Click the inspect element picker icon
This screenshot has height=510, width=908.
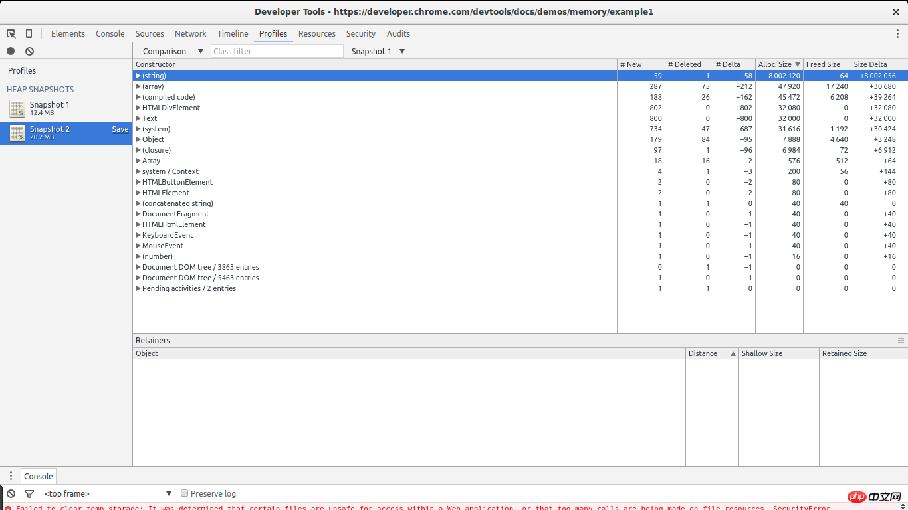click(x=11, y=33)
